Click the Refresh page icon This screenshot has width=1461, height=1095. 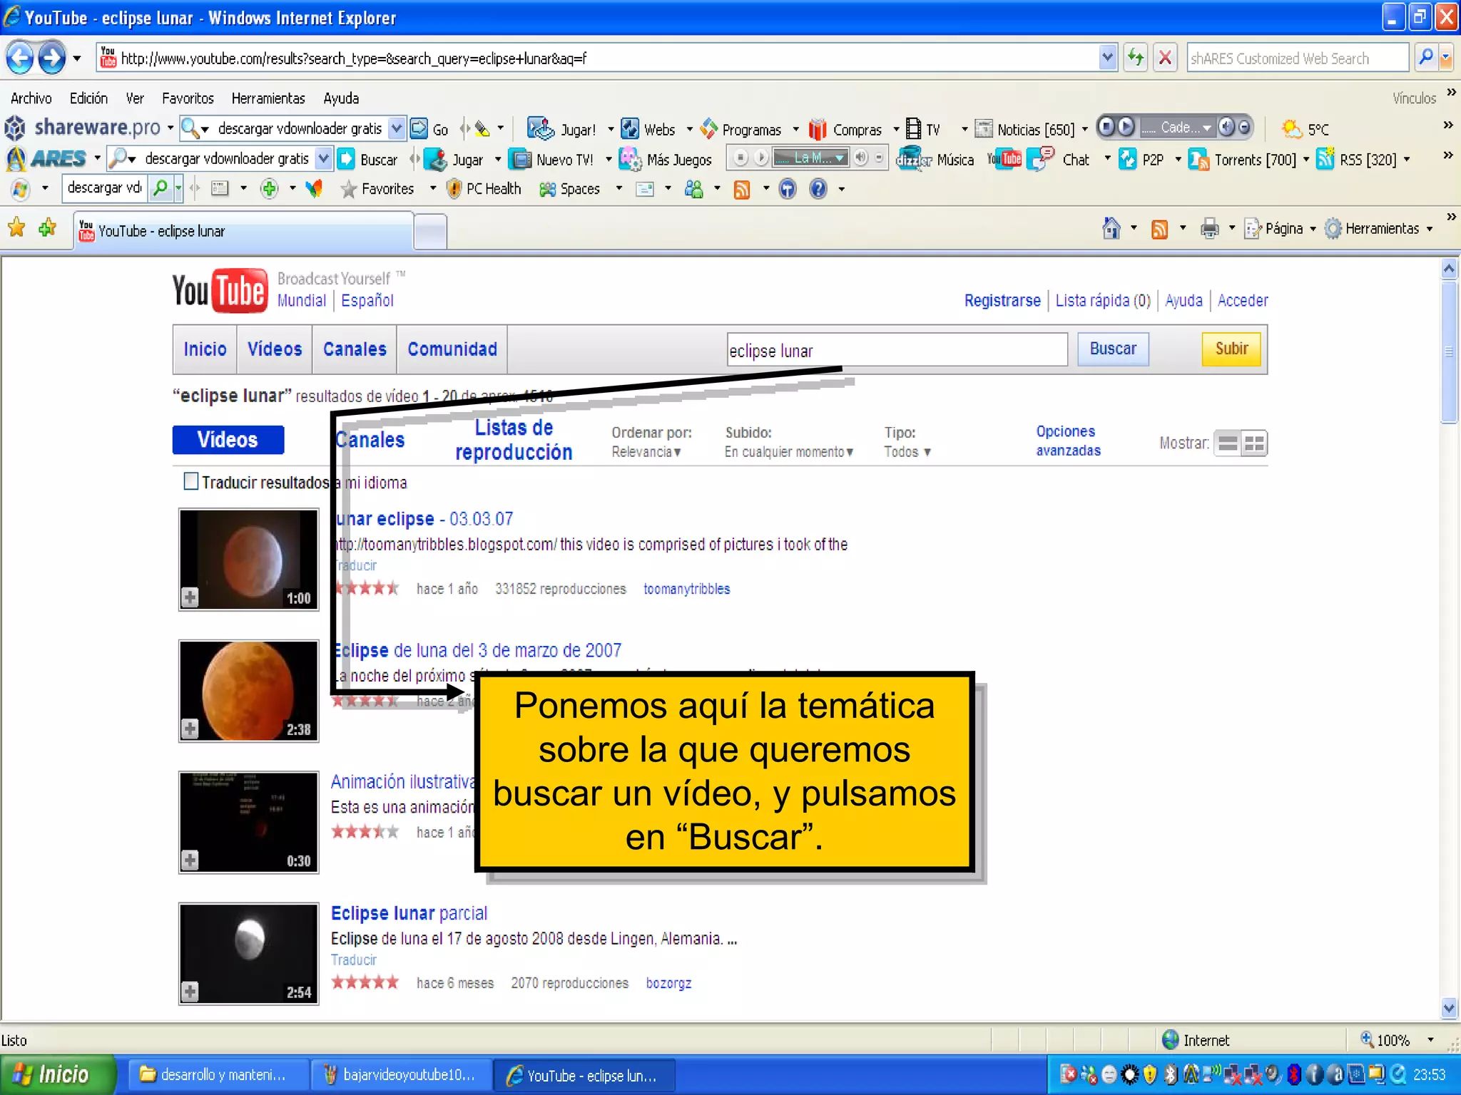[x=1136, y=58]
